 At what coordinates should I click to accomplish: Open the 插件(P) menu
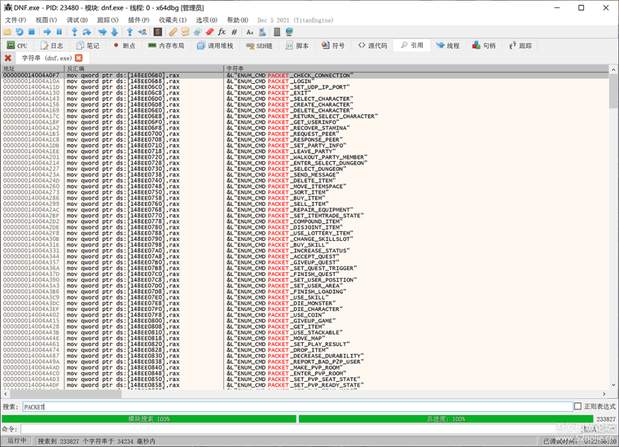[138, 20]
